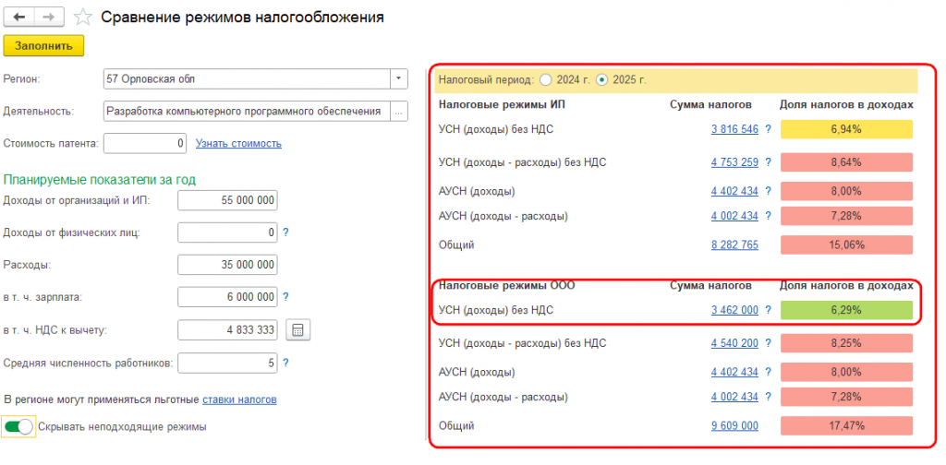Click the yellow 6,94% share bar
The height and width of the screenshot is (465, 946).
(x=846, y=129)
